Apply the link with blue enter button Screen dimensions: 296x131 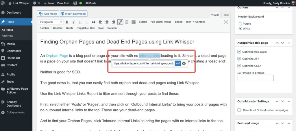pos(178,63)
